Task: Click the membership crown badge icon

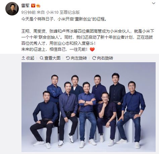Action: coord(38,5)
